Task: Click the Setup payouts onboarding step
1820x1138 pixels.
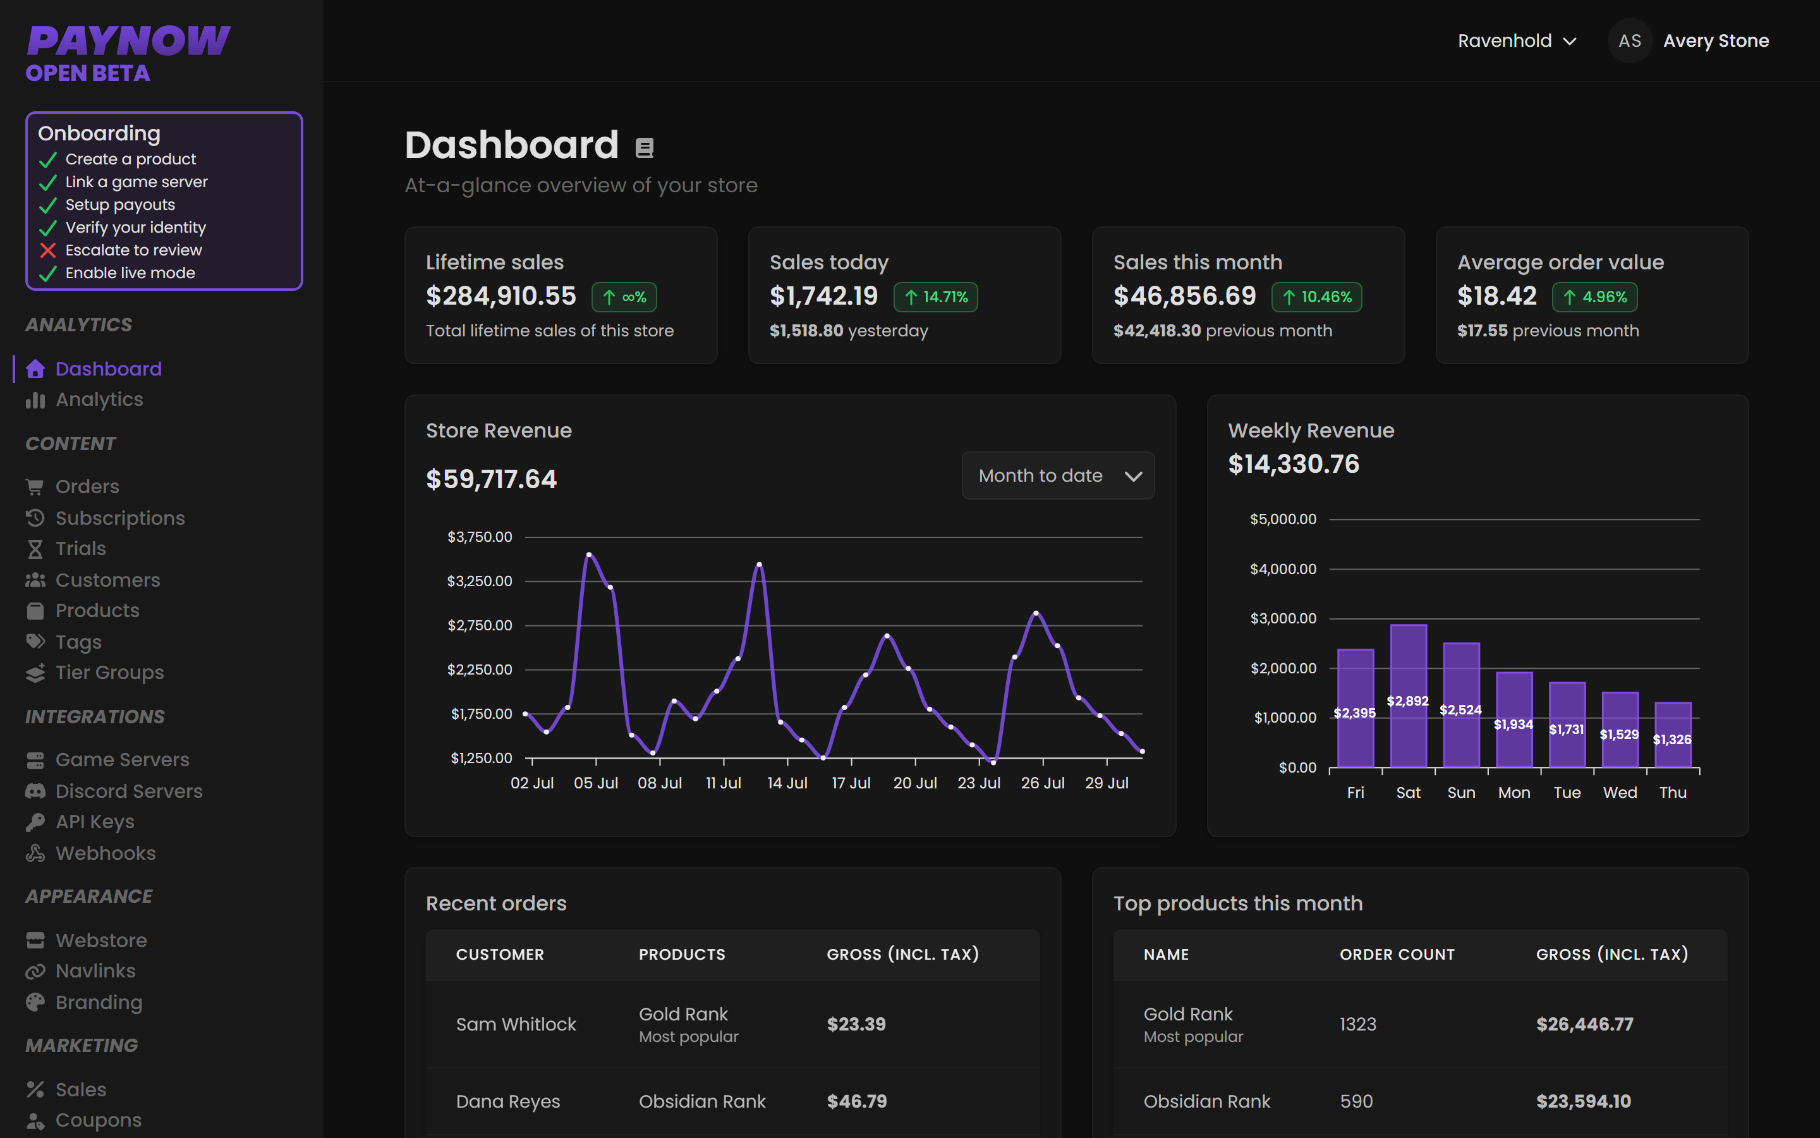Action: pyautogui.click(x=119, y=205)
